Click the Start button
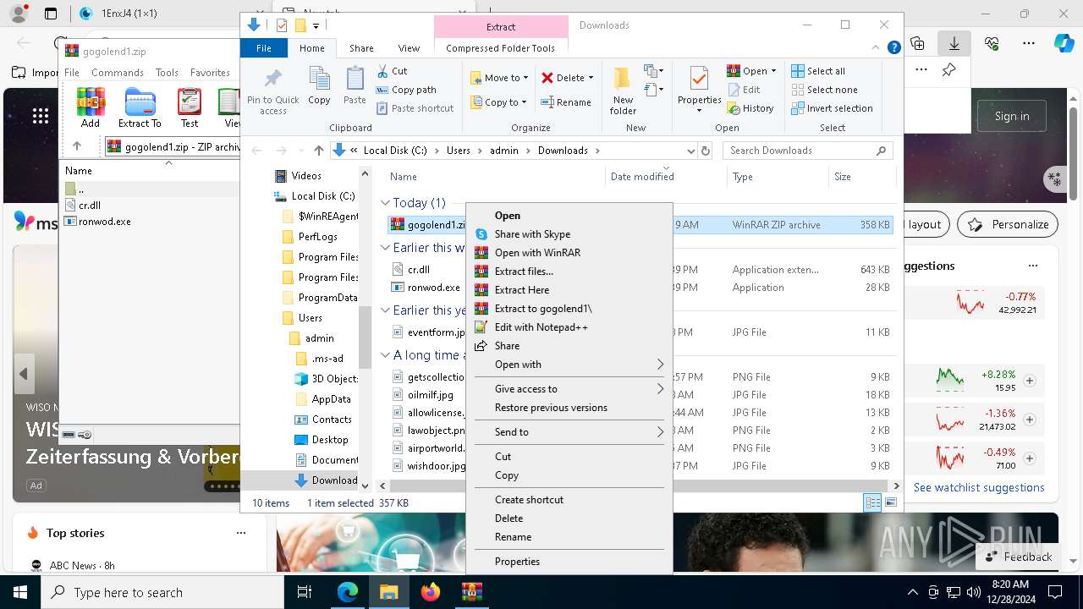The image size is (1083, 609). point(20,592)
